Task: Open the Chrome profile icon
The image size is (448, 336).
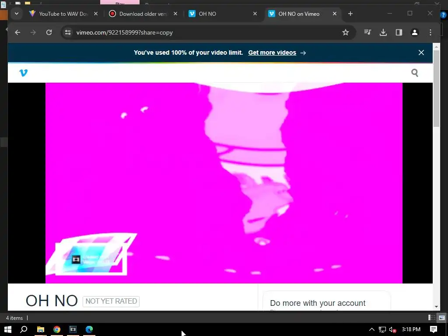Action: (415, 32)
